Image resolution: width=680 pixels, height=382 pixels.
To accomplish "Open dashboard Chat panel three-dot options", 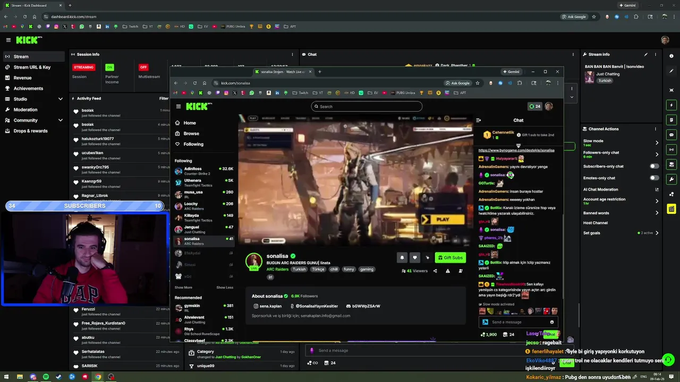I will [x=573, y=54].
